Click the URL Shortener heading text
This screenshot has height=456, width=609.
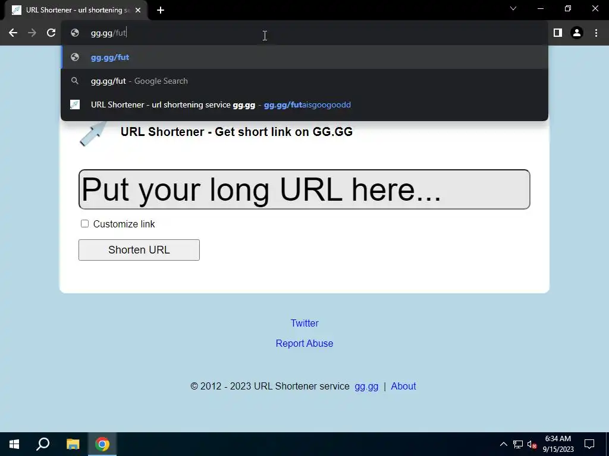pos(237,132)
